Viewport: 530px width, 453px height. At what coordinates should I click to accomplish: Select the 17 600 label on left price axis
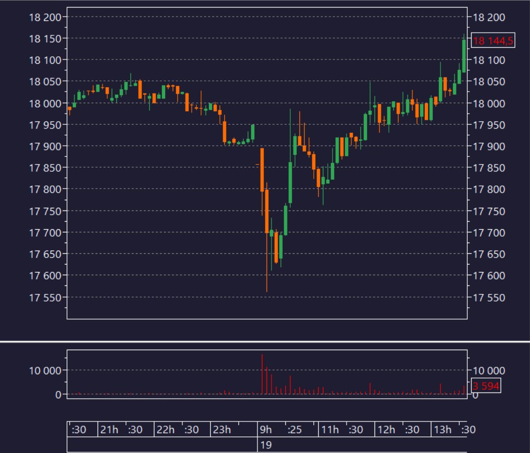coord(45,276)
